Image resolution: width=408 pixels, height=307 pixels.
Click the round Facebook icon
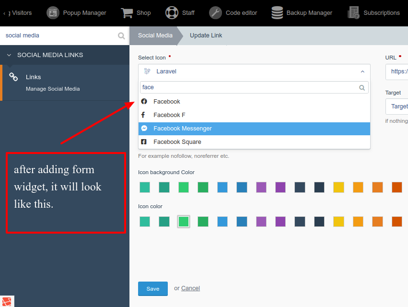tap(144, 101)
